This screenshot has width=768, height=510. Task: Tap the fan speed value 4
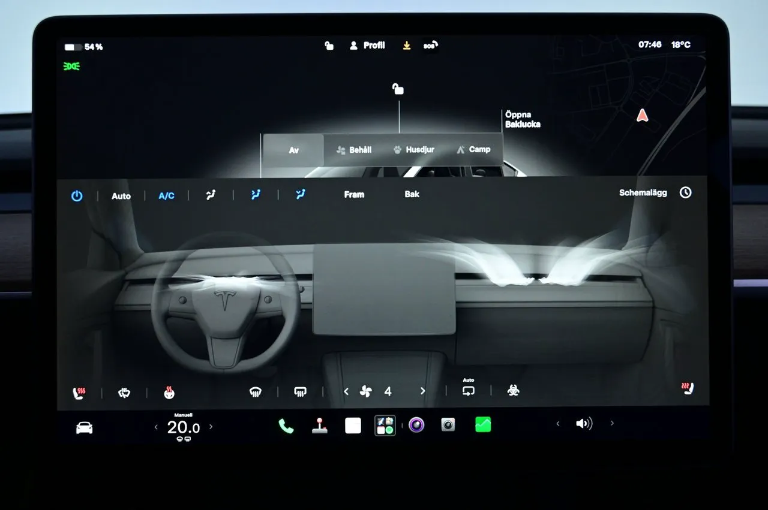388,391
